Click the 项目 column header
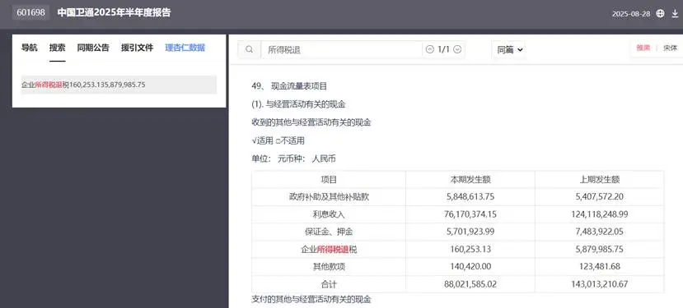 click(x=329, y=179)
